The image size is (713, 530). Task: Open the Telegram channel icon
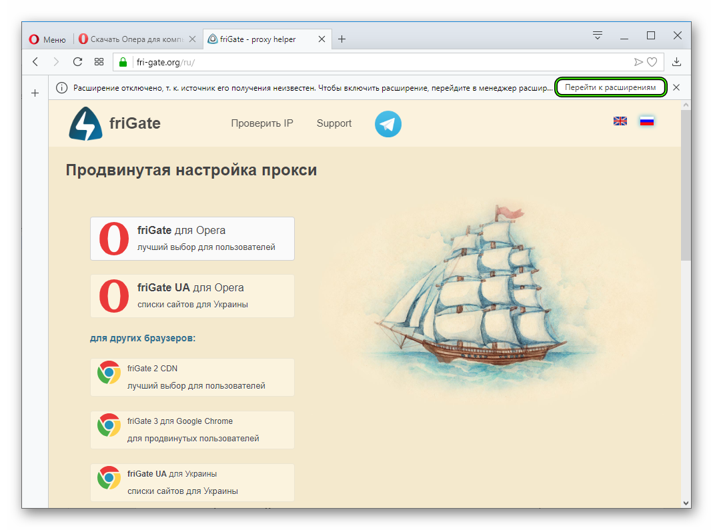(388, 123)
